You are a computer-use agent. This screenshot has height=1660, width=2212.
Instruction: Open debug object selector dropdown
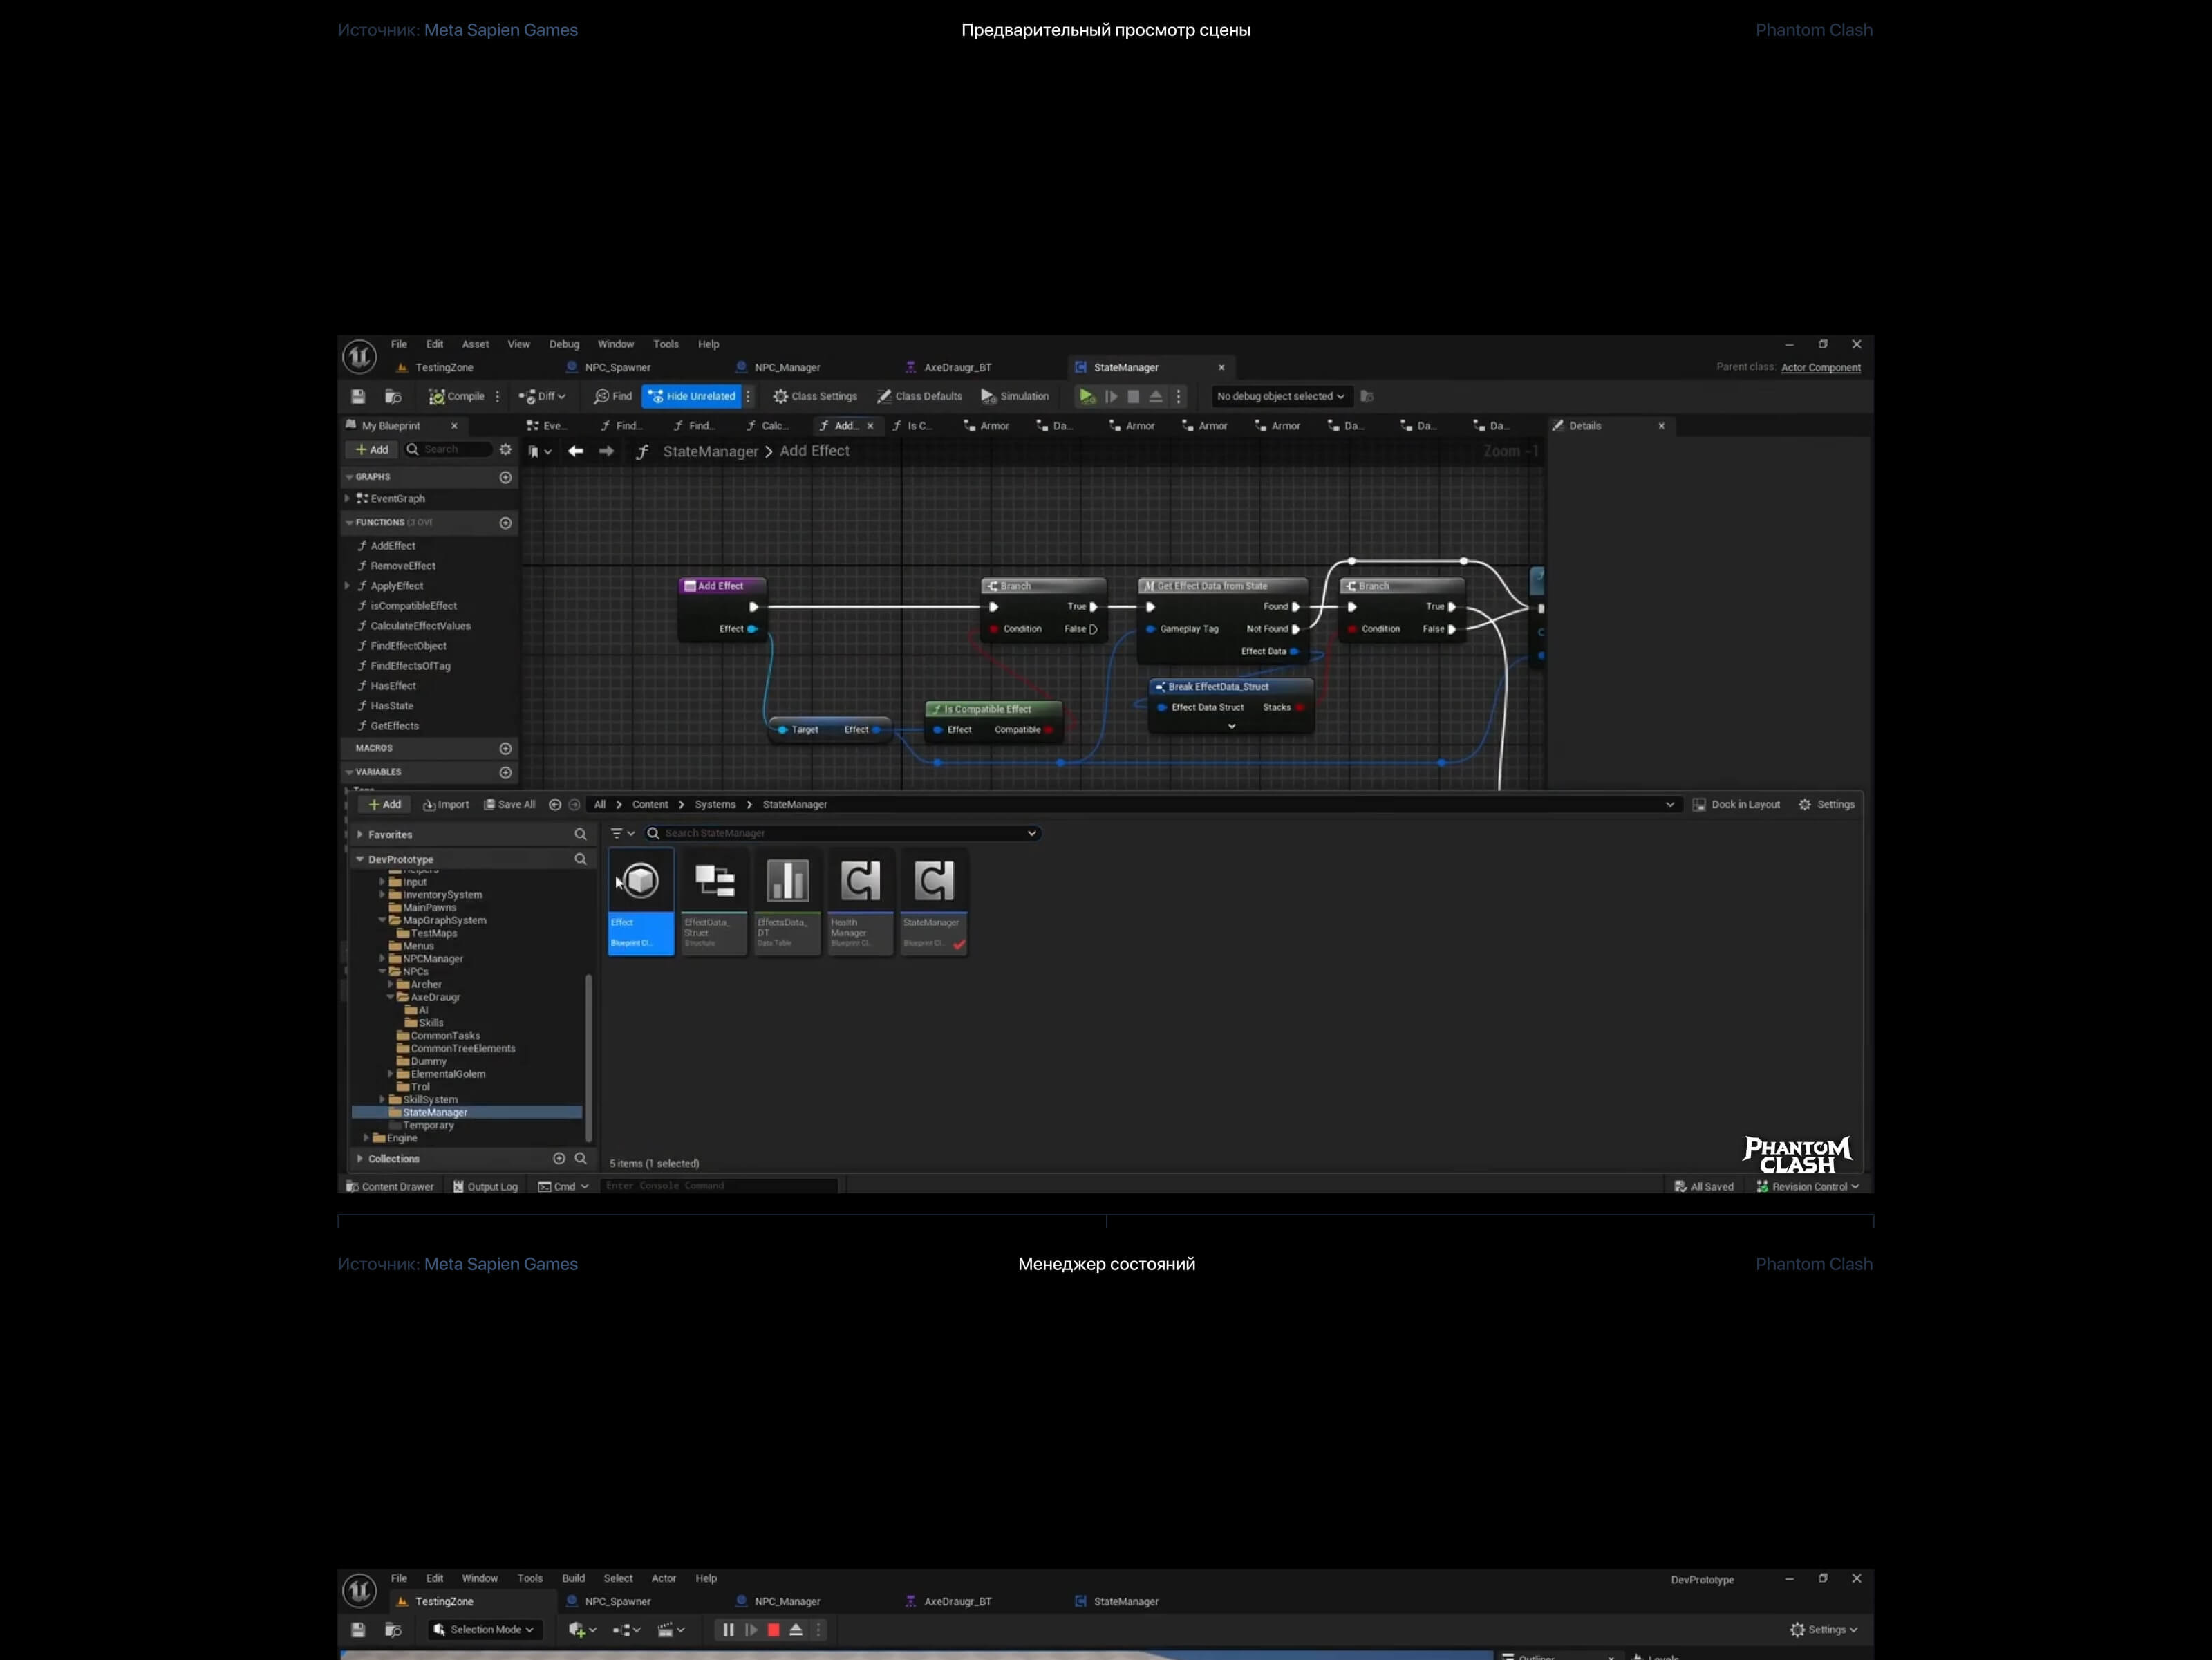tap(1279, 396)
